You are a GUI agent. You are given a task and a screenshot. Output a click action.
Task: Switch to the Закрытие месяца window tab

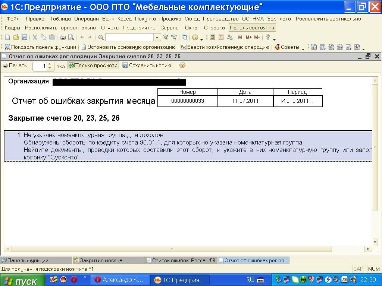click(101, 260)
